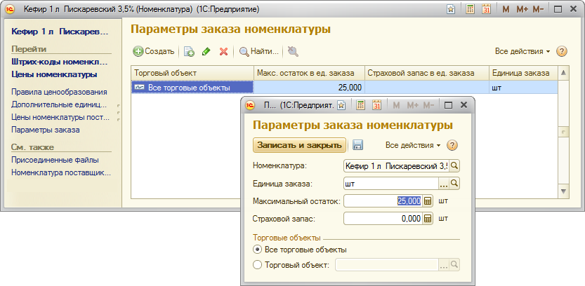Viewport: 585px width, 286px height.
Task: Click Макс. остаток в ед. заказа column header
Action: click(309, 73)
